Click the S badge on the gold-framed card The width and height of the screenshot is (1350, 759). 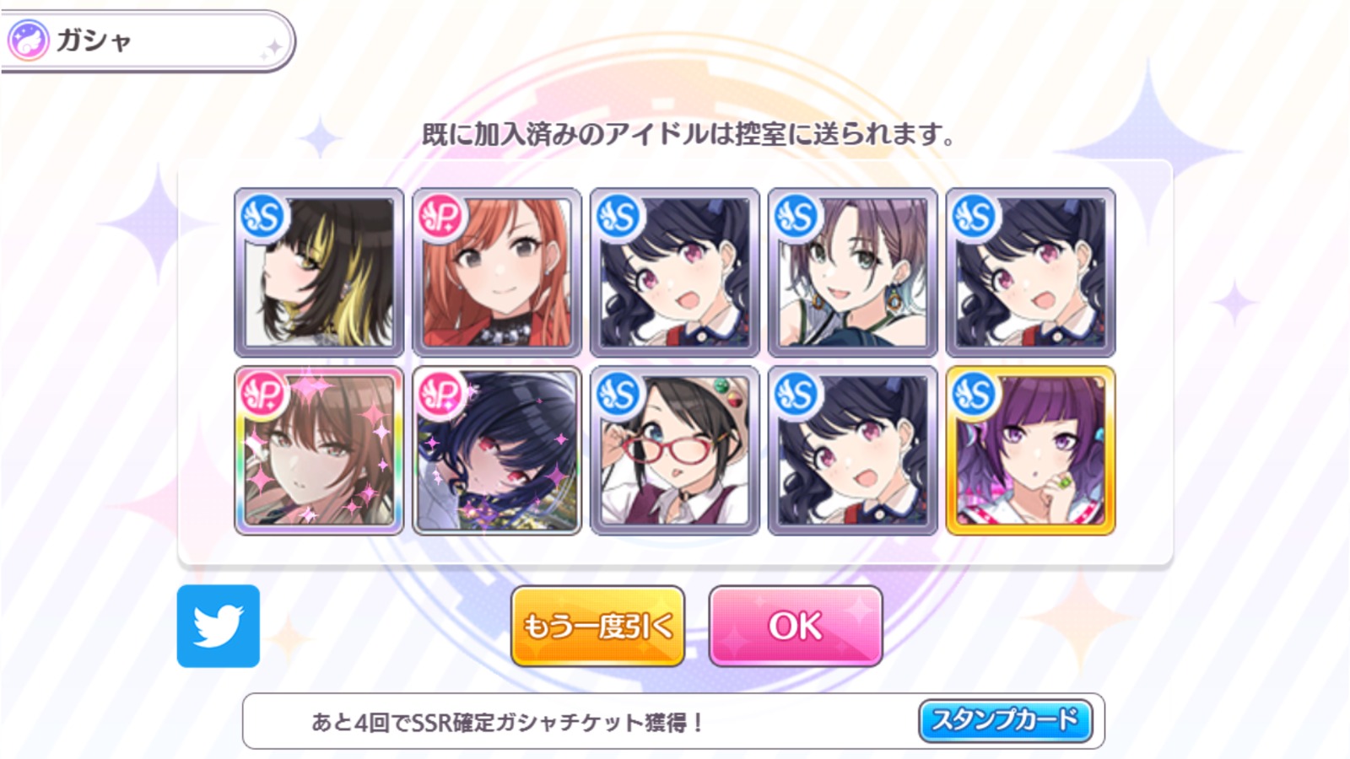point(975,394)
